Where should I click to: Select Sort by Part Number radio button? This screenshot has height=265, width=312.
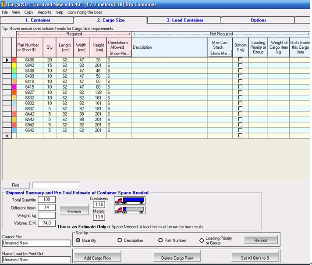tap(160, 240)
